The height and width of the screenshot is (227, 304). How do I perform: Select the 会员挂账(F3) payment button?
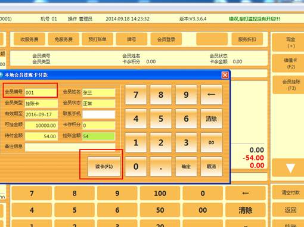(x=290, y=85)
